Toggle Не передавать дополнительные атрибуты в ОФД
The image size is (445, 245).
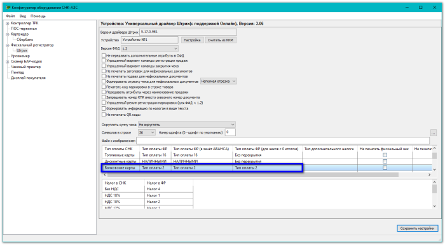[x=104, y=56]
